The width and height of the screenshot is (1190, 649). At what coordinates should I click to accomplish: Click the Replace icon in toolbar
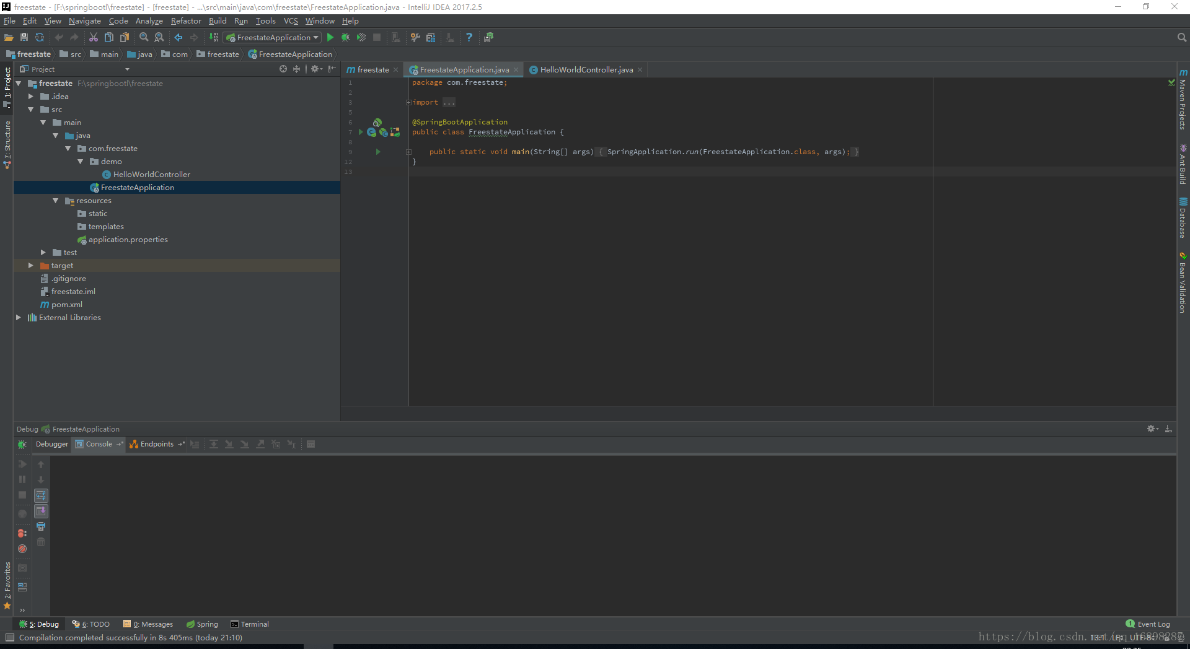coord(159,38)
